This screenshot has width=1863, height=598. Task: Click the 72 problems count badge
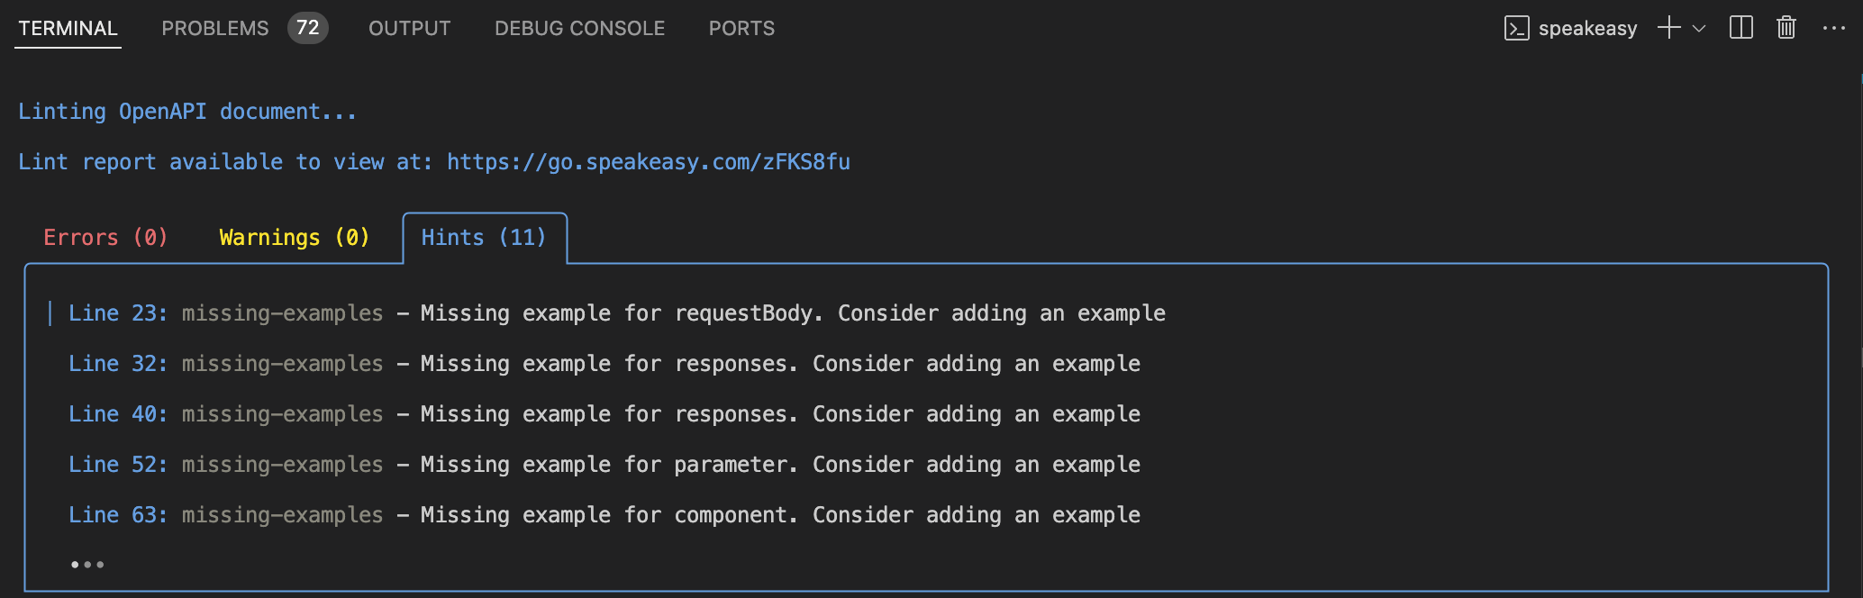pos(308,28)
